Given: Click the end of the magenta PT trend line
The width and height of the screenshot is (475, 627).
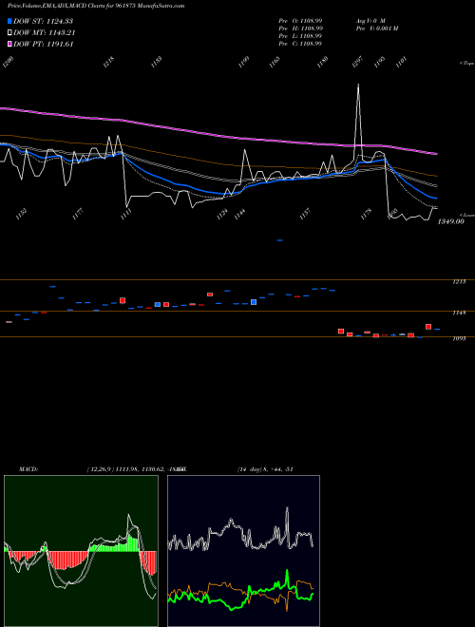Looking at the screenshot, I should pos(435,154).
